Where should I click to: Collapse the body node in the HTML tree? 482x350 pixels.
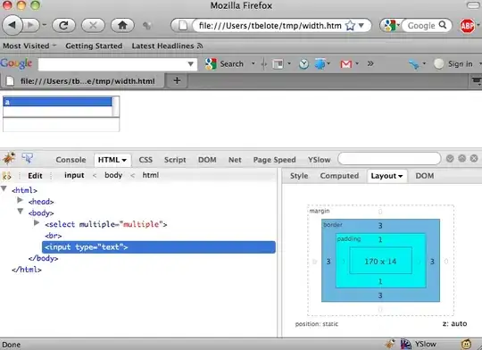coord(20,212)
